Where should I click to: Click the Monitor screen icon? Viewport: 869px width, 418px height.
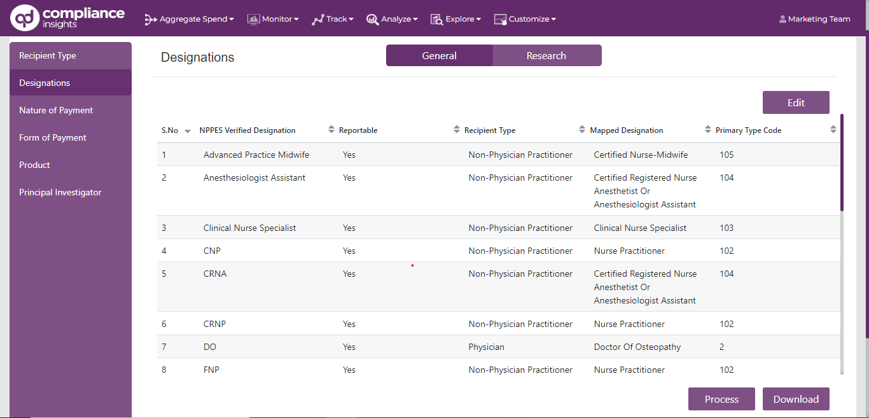(253, 20)
